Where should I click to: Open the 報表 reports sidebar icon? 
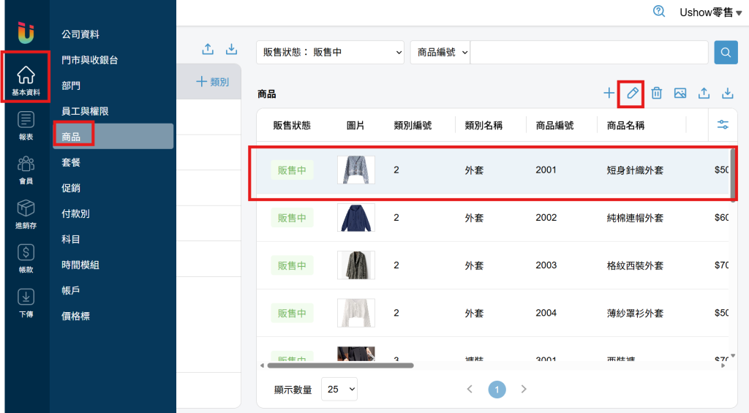[26, 126]
